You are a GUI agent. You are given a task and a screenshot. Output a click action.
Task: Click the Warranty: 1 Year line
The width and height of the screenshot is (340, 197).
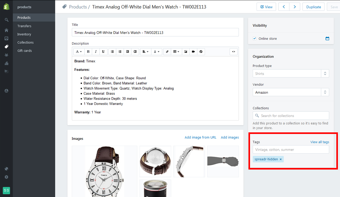pos(88,112)
